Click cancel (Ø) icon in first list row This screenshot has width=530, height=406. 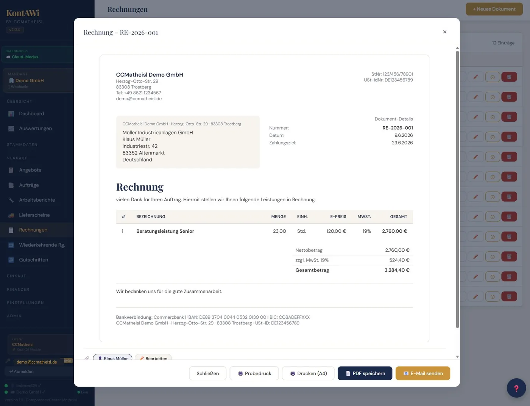(x=493, y=77)
